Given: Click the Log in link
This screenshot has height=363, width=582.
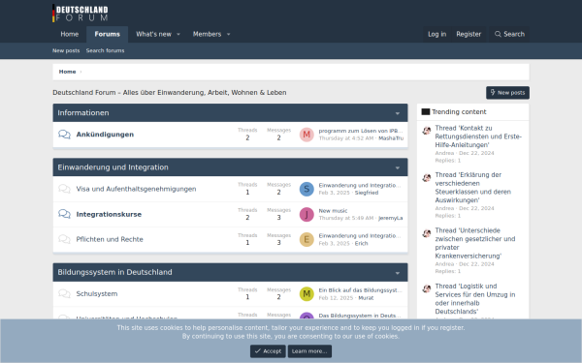Looking at the screenshot, I should coord(436,34).
